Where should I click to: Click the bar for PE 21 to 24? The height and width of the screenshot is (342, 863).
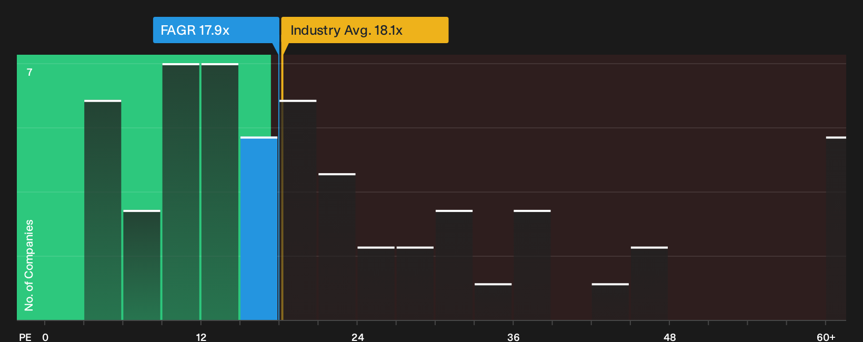click(x=337, y=247)
